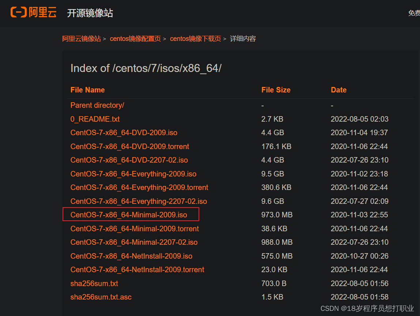
Task: Click the 176.1 KB file size cell
Action: (276, 146)
